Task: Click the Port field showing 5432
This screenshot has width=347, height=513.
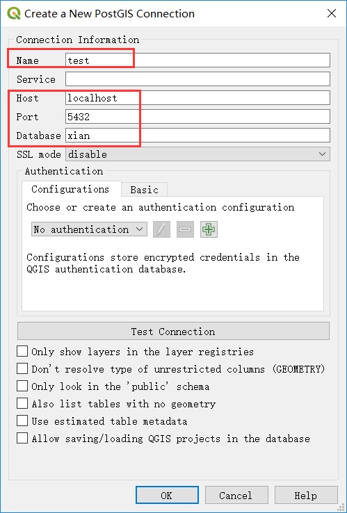Action: tap(197, 117)
